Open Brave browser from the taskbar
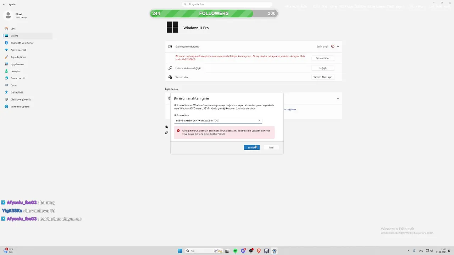Viewport: 454px width, 255px height. (x=259, y=251)
